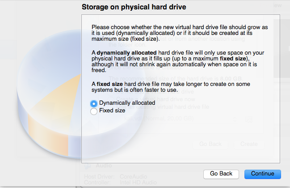The image size is (290, 188).
Task: Click the orange slice of the disk graphic
Action: point(55,111)
